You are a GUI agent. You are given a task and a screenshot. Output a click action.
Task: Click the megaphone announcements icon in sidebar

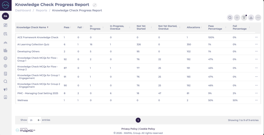pyautogui.click(x=5, y=89)
